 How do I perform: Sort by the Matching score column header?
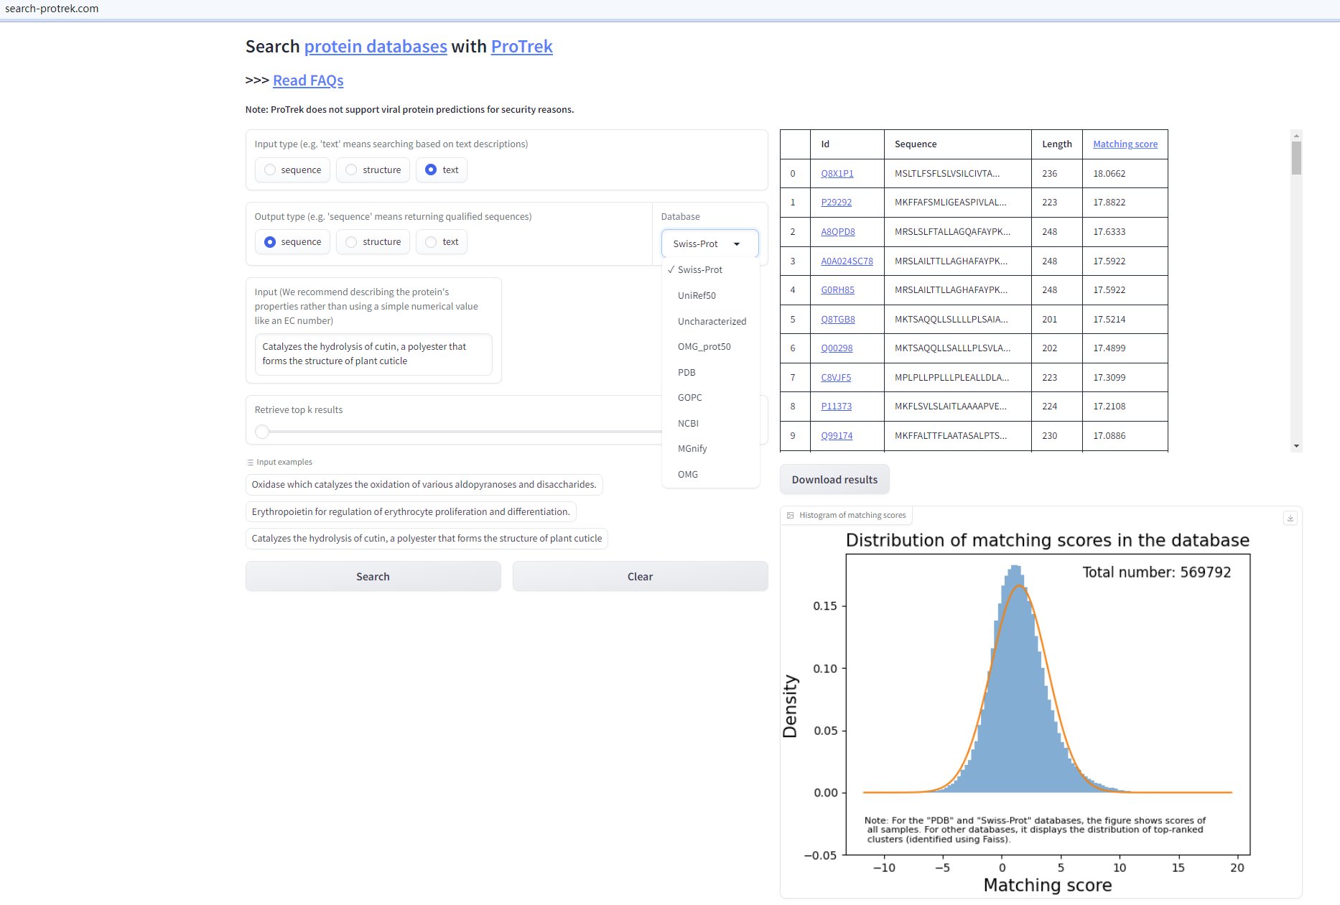click(x=1125, y=144)
